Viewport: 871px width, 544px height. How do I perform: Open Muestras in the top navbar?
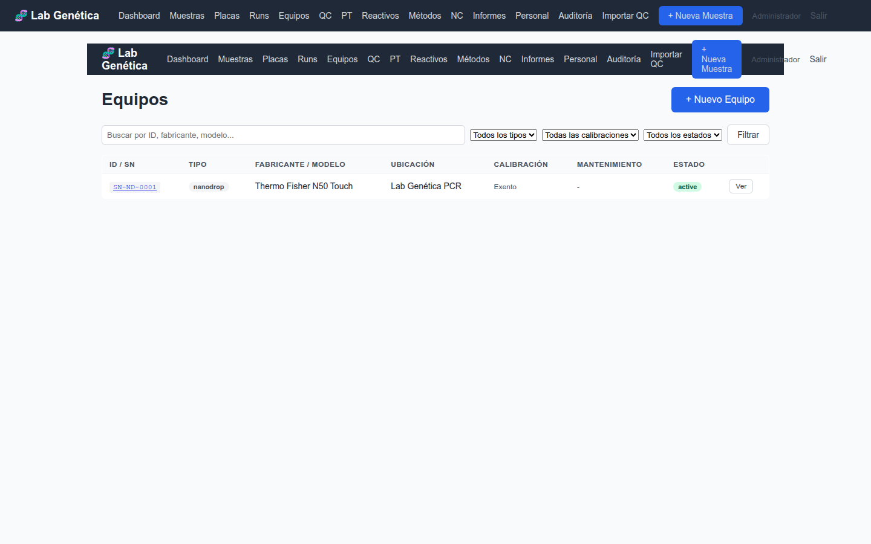(x=187, y=16)
